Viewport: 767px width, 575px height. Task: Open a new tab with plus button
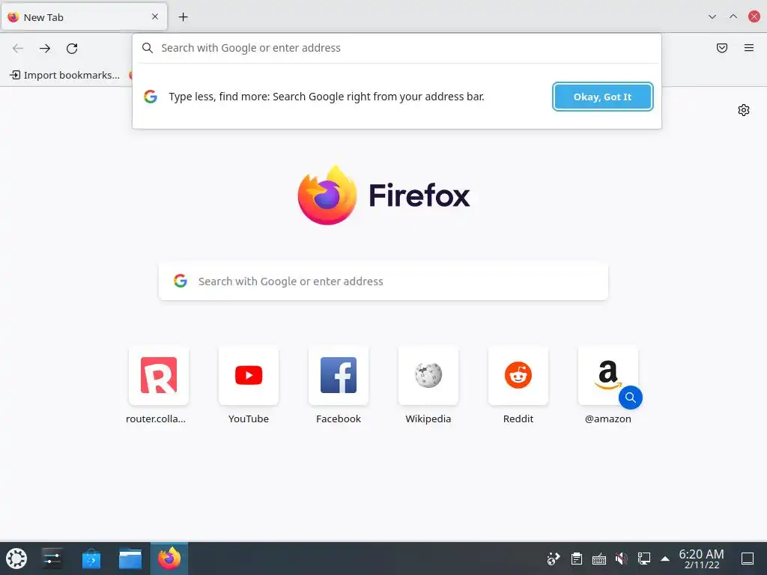(183, 17)
